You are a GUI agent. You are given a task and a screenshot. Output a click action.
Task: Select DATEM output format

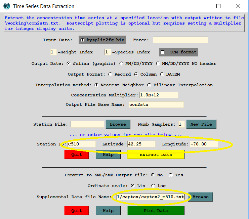coord(162,74)
